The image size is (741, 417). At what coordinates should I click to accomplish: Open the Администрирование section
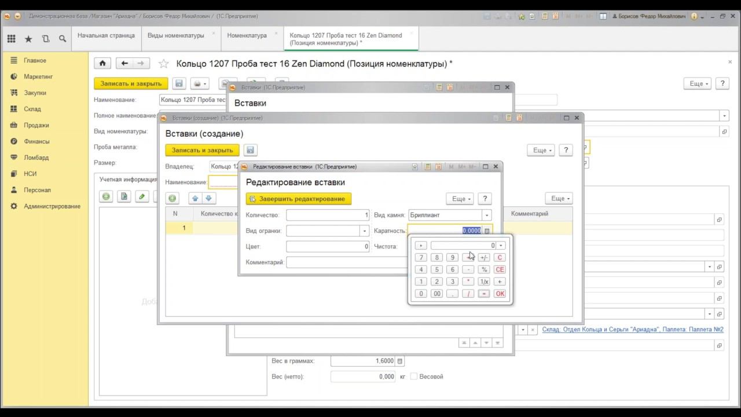(52, 206)
